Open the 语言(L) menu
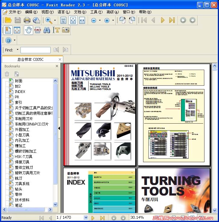 pos(64,12)
